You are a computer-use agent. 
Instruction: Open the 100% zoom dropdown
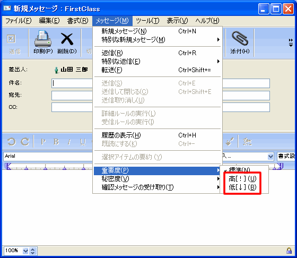coord(25,251)
